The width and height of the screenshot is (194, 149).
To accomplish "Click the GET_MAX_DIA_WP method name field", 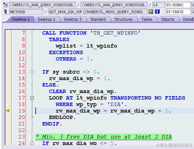I will [x=98, y=12].
